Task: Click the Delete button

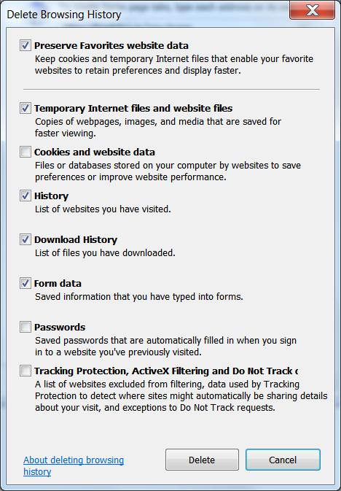Action: (202, 460)
